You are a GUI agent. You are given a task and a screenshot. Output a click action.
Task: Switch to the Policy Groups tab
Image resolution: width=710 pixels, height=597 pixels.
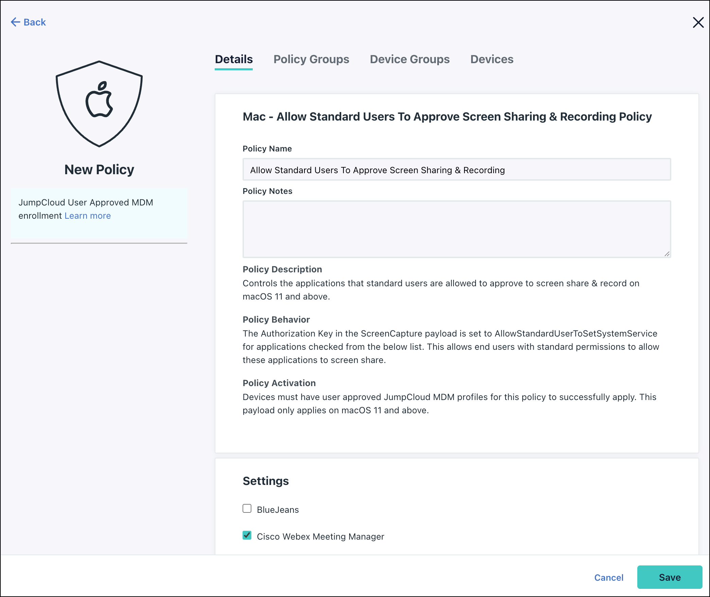tap(311, 59)
